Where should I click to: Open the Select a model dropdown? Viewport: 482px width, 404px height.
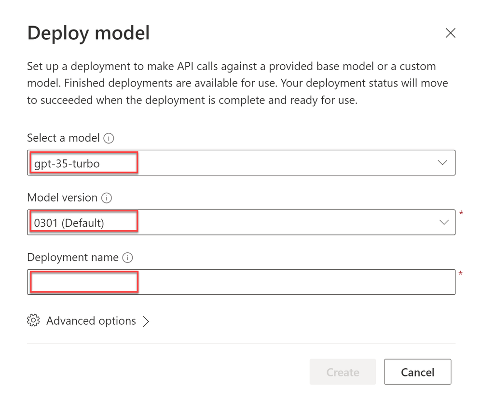(241, 162)
